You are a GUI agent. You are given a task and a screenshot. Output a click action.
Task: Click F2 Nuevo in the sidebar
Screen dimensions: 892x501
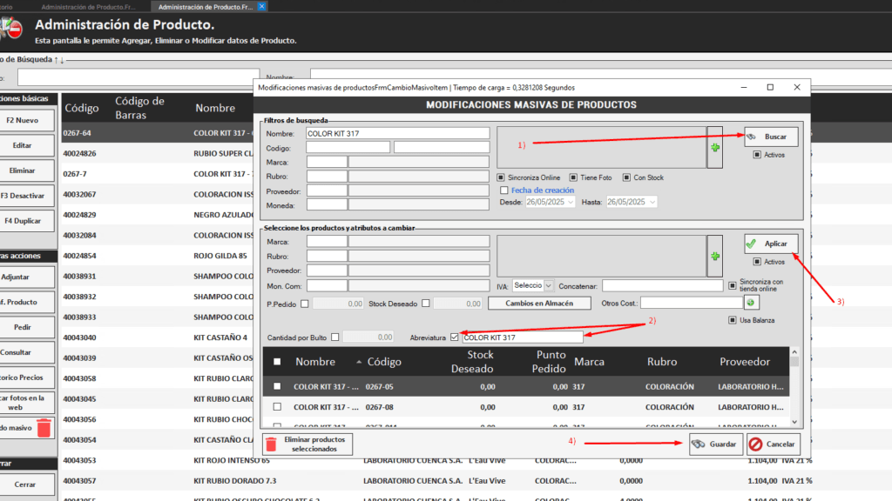(25, 120)
